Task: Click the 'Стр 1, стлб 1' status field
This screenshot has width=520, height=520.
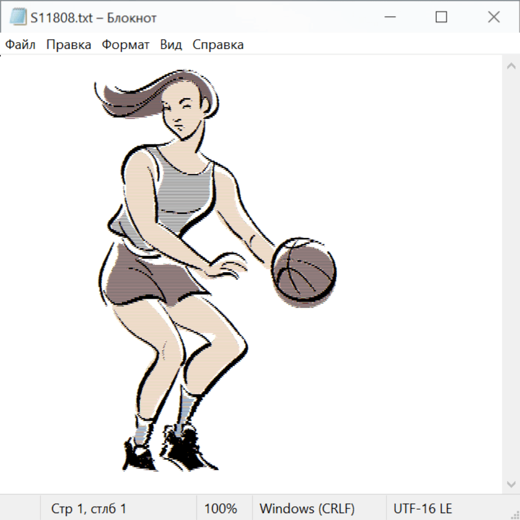Action: pyautogui.click(x=88, y=508)
